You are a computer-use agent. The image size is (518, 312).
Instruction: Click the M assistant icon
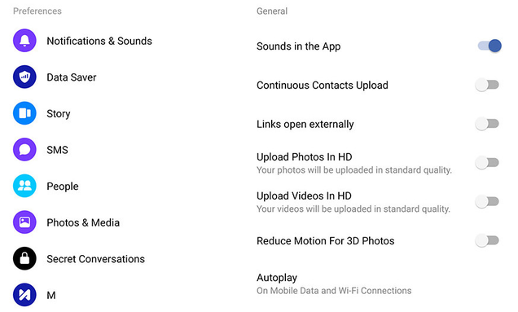coord(24,295)
